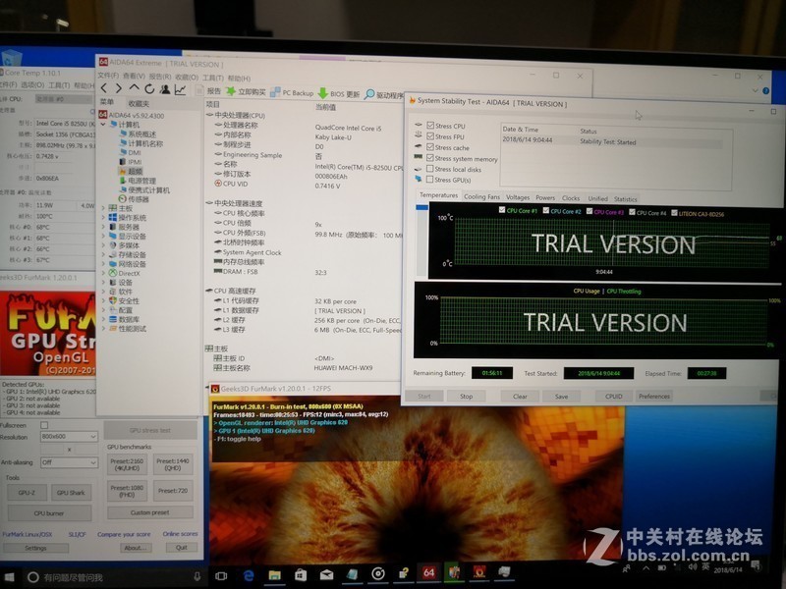Click the Compare your score link
The image size is (786, 589).
click(124, 534)
